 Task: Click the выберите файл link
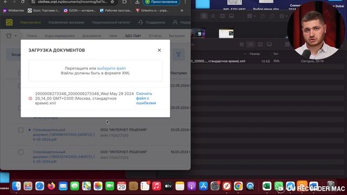tap(112, 68)
